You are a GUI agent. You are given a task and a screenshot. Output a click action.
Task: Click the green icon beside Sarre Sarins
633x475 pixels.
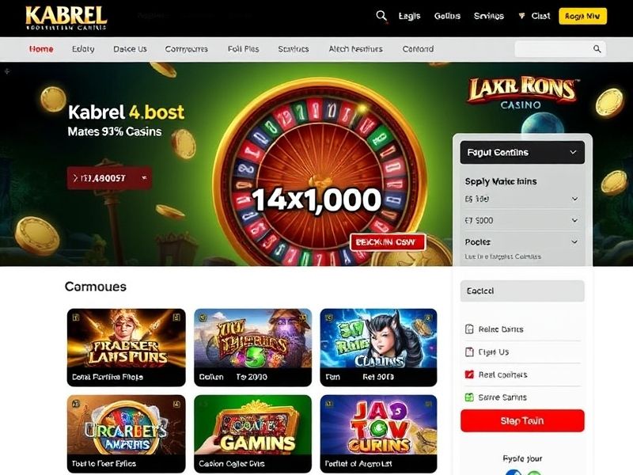[x=469, y=397]
